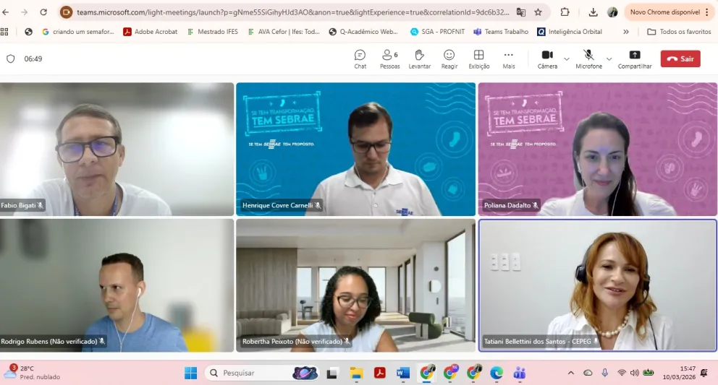
Task: Open the Reagir reactions menu
Action: (449, 59)
